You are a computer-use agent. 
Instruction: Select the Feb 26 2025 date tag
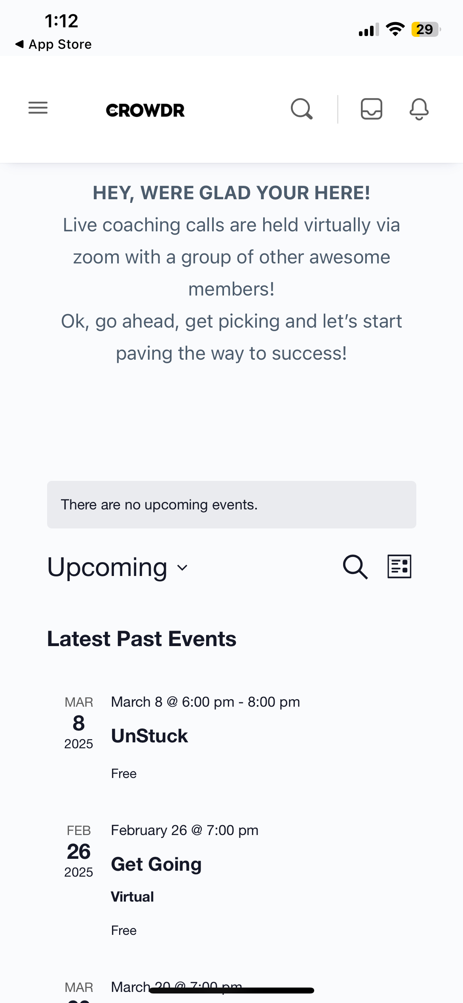click(x=79, y=852)
